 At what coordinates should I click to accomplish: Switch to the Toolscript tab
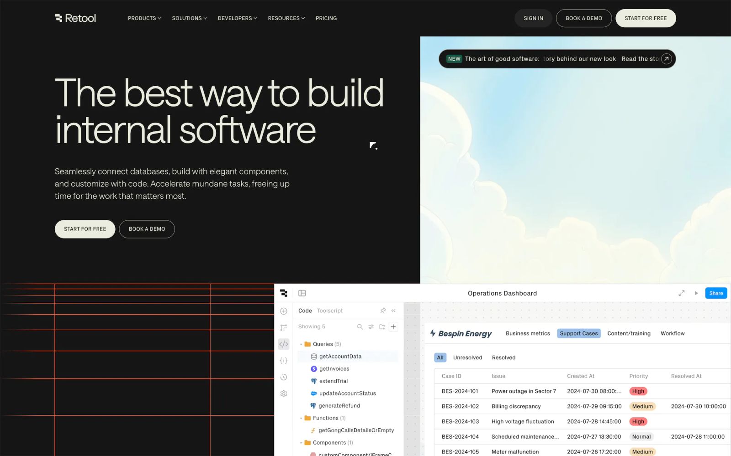click(x=330, y=311)
